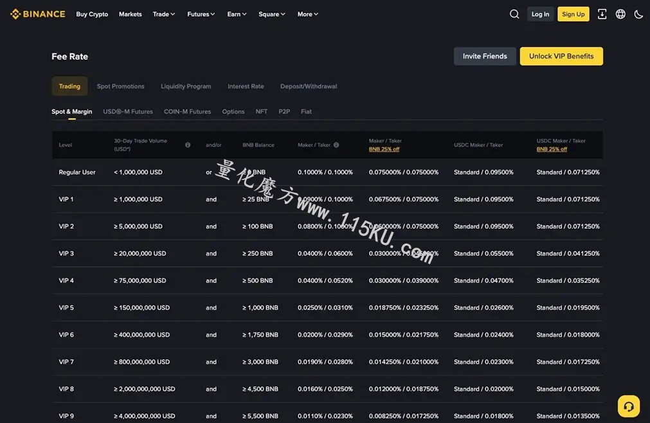This screenshot has width=650, height=423.
Task: Click 'USDC Maker / Taker' column header without BNB discount
Action: (x=478, y=145)
